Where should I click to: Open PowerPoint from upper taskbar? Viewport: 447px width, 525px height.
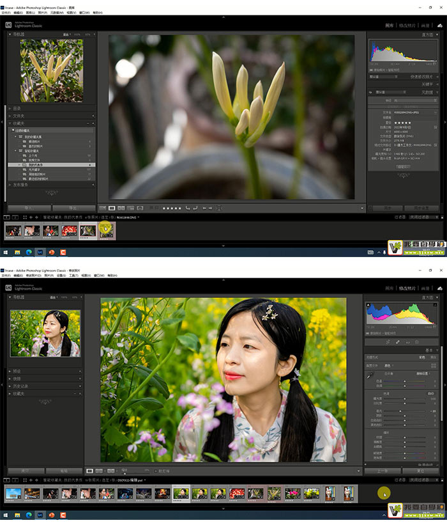[52, 253]
